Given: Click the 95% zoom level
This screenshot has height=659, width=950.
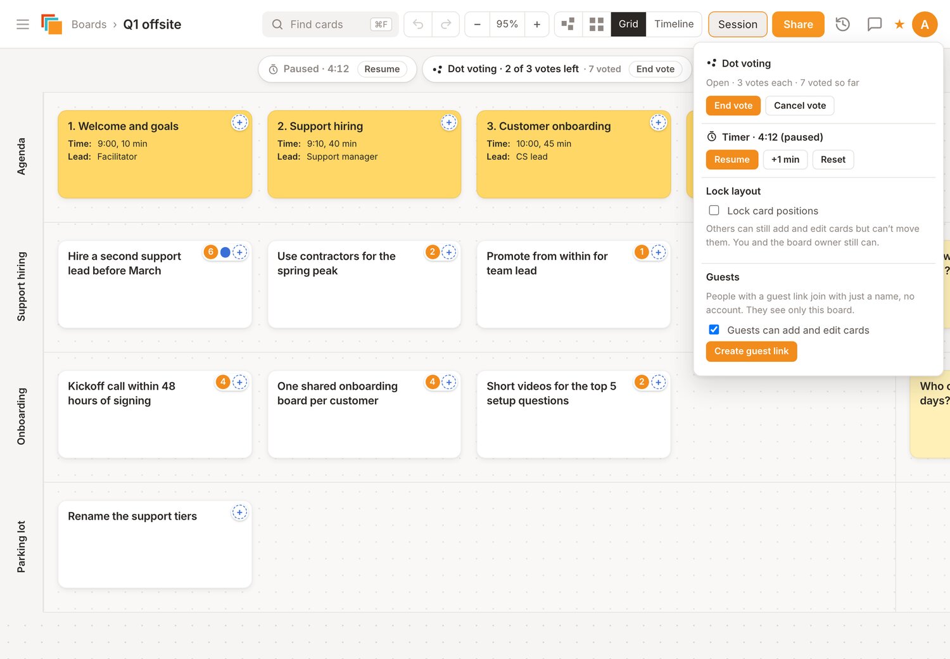Looking at the screenshot, I should 507,24.
